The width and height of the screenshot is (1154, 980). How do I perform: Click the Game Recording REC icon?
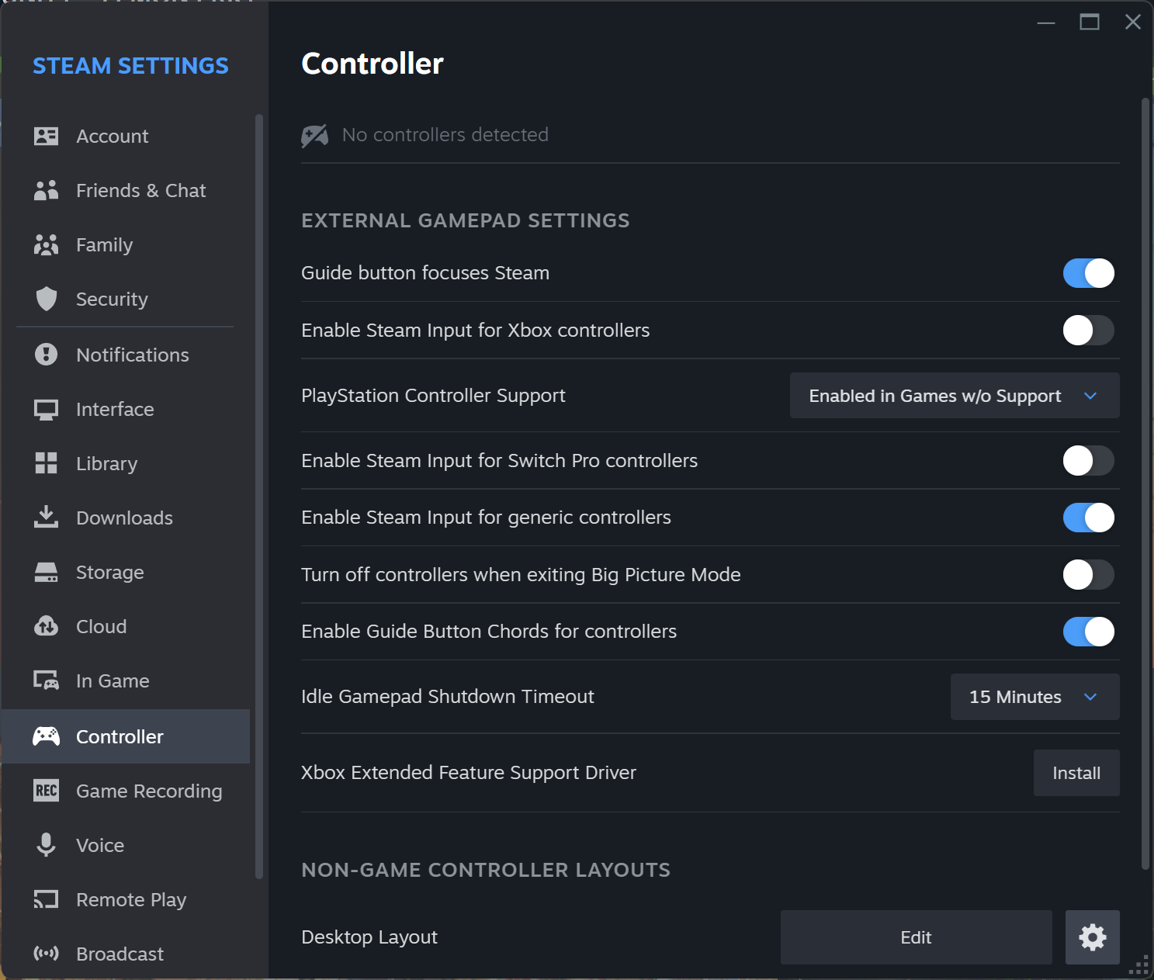(47, 791)
